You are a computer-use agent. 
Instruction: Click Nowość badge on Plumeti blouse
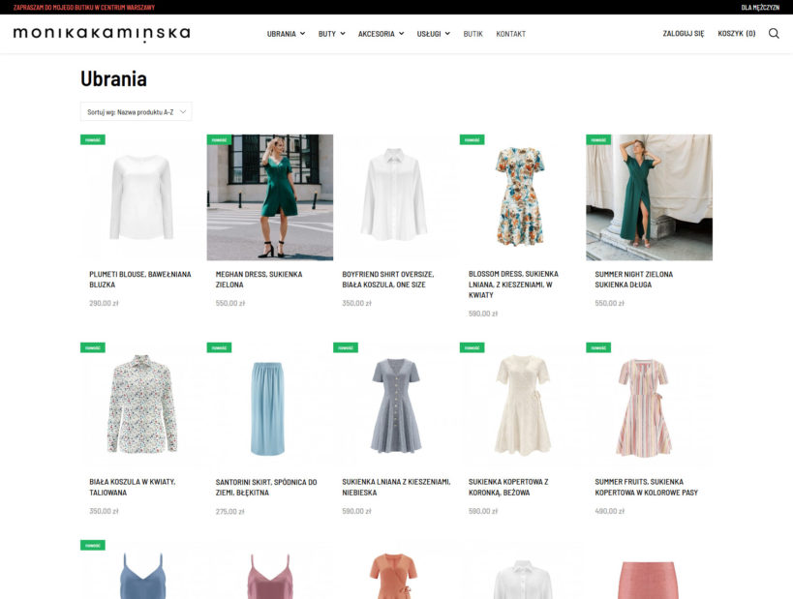pos(93,139)
